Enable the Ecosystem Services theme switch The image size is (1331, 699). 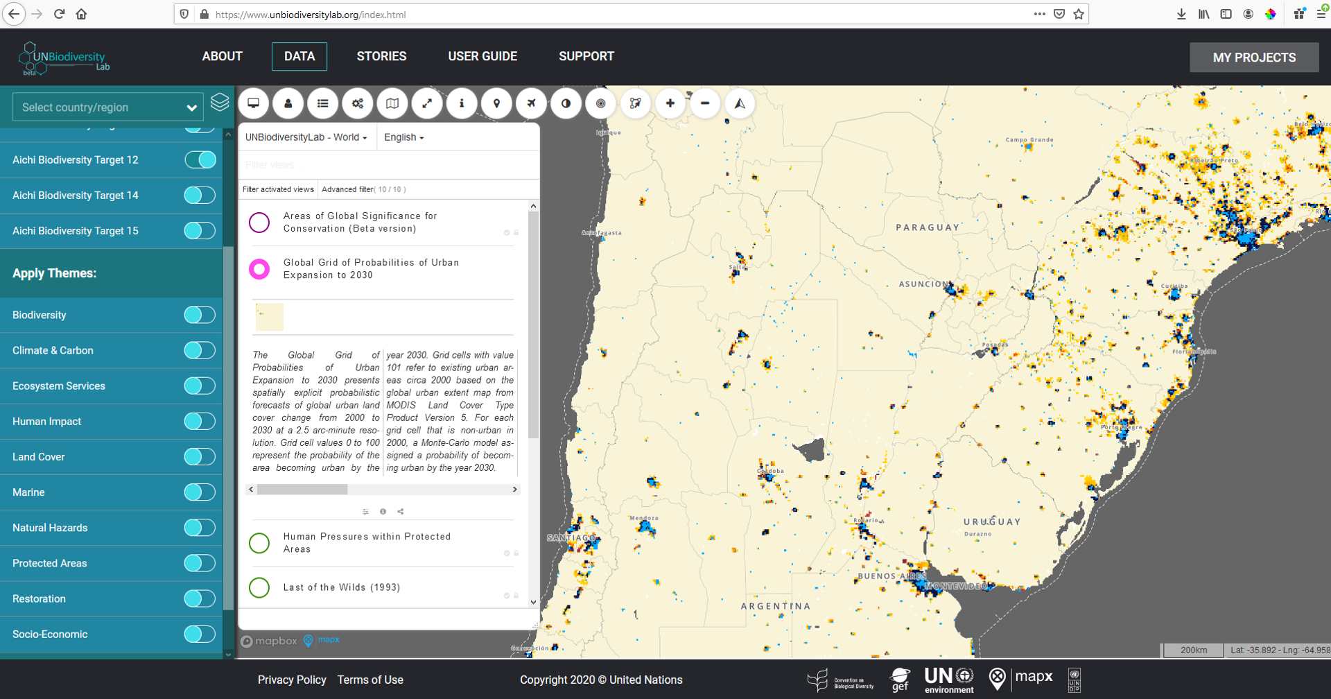[x=200, y=386]
